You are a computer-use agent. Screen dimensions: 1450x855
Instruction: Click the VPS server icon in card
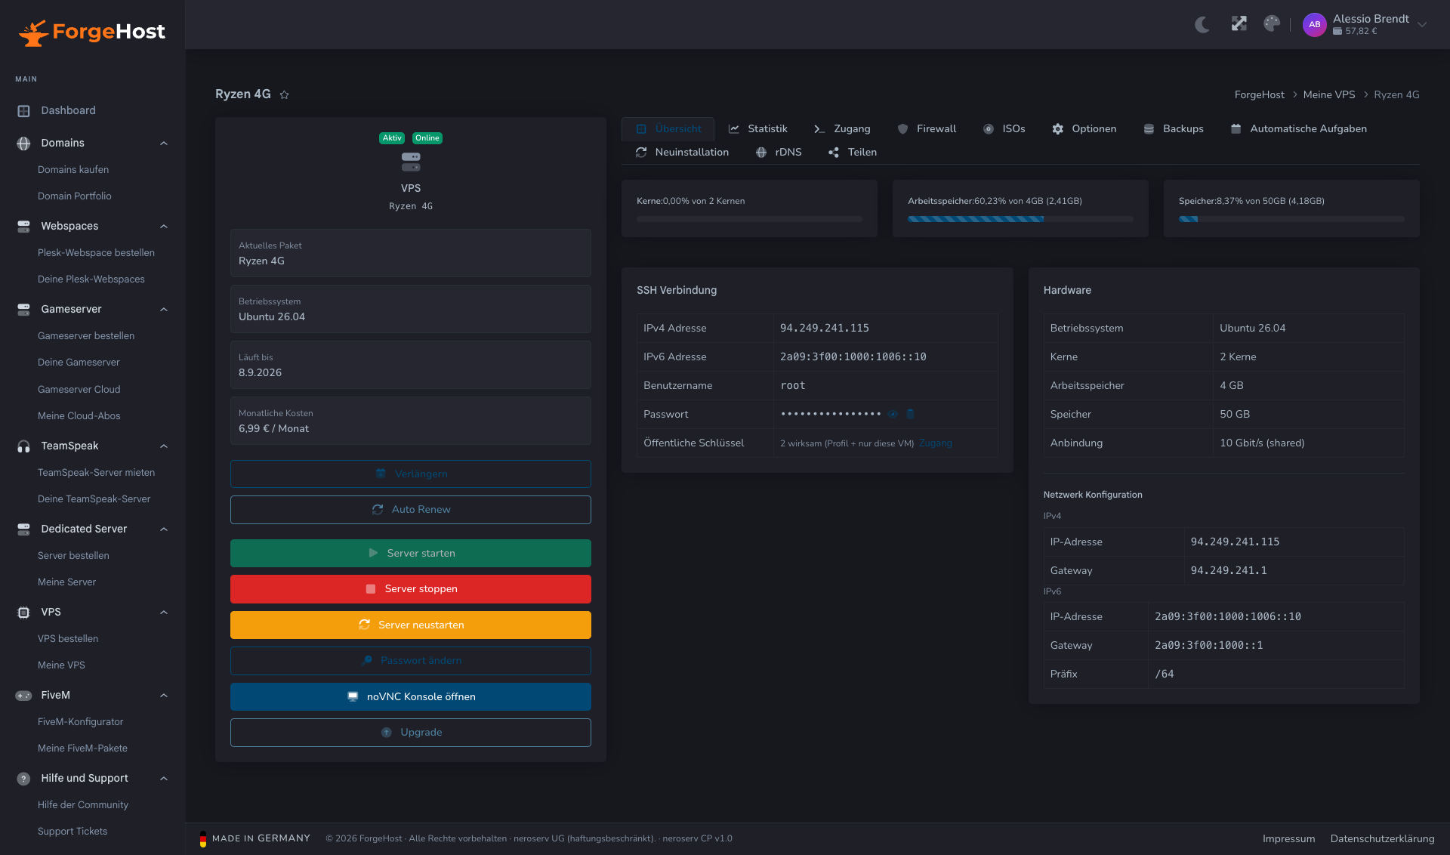tap(411, 162)
